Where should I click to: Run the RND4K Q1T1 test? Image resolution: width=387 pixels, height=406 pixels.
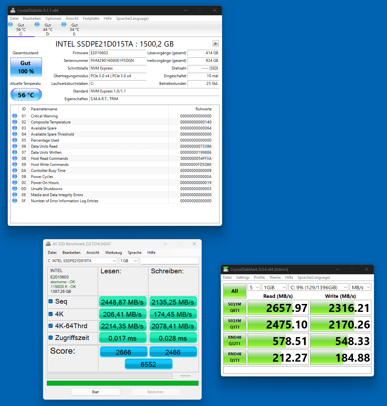pos(235,357)
